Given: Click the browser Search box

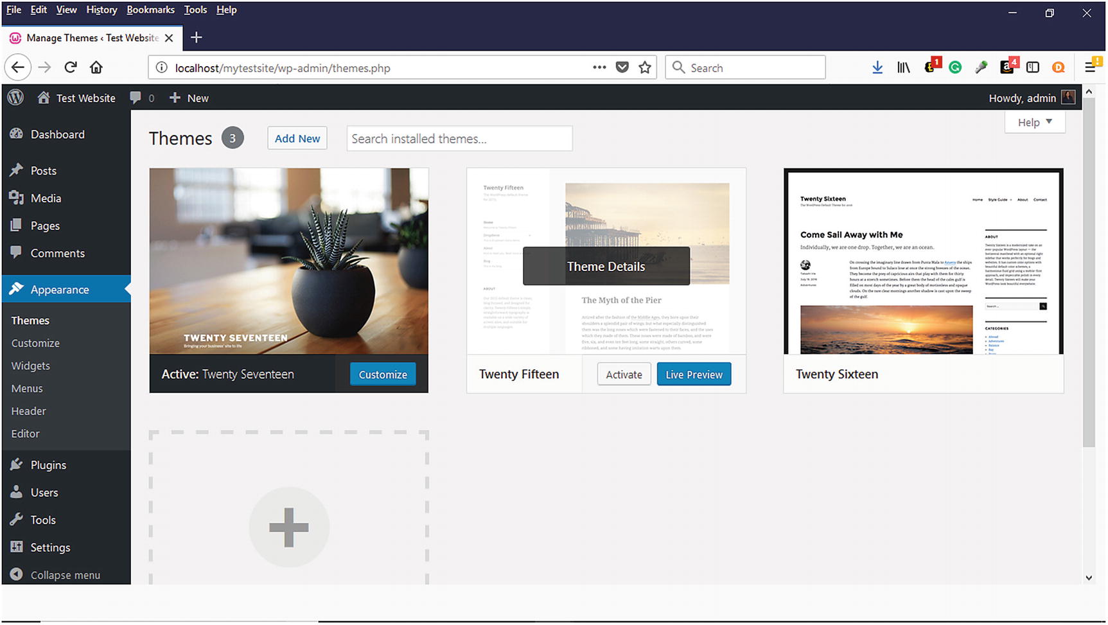Looking at the screenshot, I should [x=745, y=67].
